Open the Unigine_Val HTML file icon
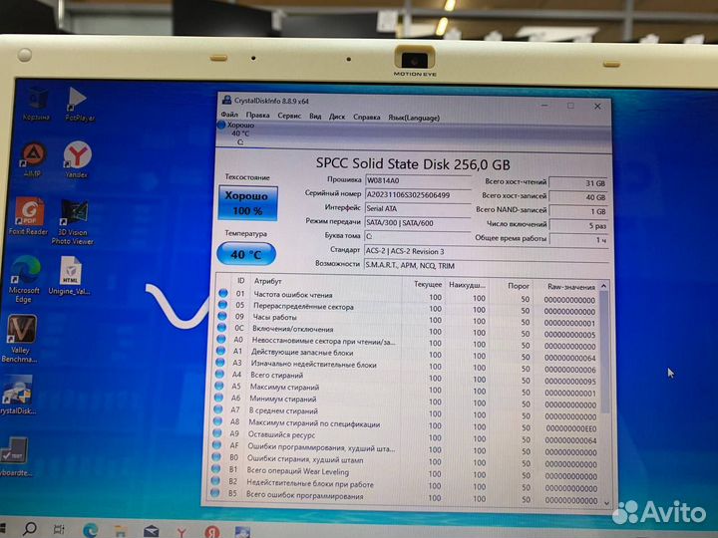 [70, 275]
